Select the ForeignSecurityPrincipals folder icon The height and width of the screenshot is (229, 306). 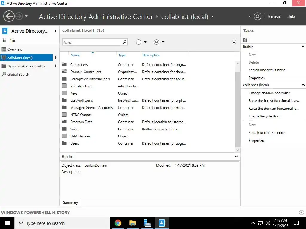64,79
